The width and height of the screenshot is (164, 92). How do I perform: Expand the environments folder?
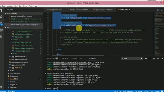coord(15,73)
